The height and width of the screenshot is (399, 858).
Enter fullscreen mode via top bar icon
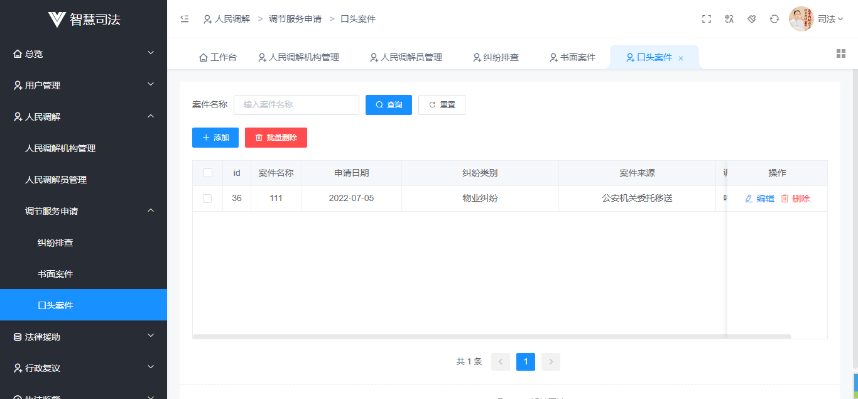[x=707, y=19]
